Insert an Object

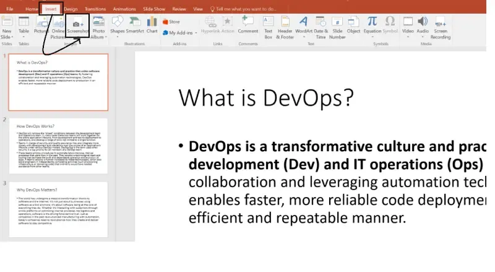(x=353, y=25)
